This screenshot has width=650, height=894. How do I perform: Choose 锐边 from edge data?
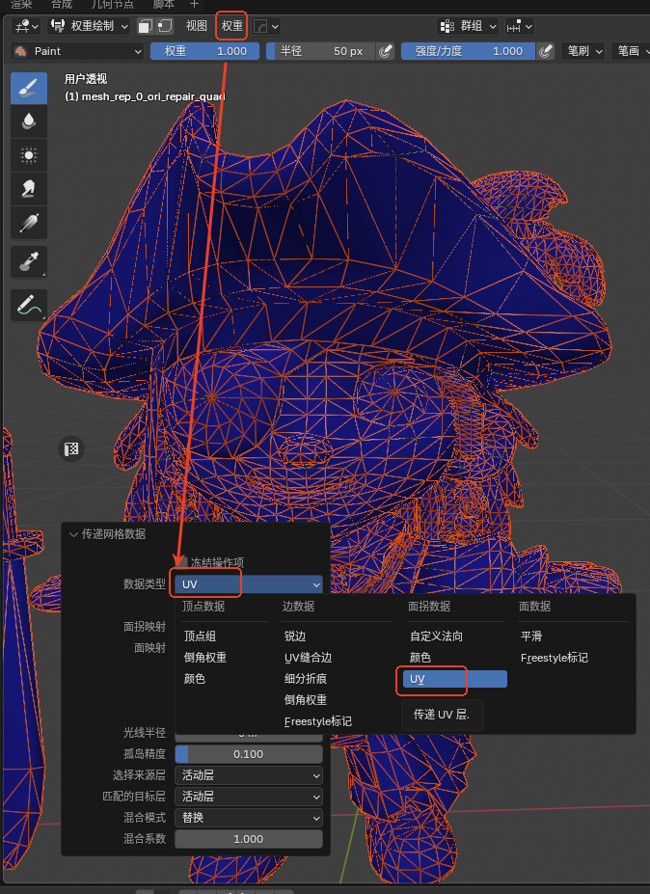point(295,637)
